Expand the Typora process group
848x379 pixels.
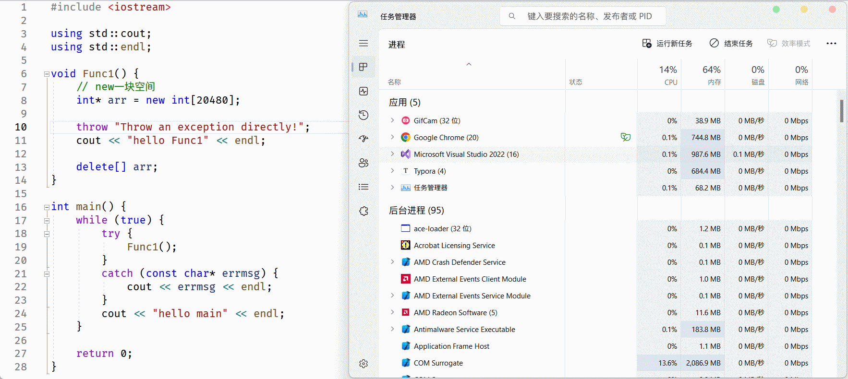pyautogui.click(x=392, y=171)
